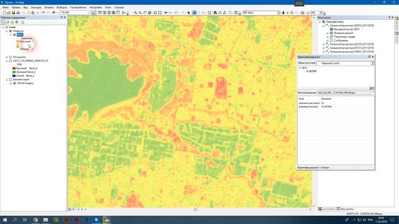Zoom to Full Extent globe
Image resolution: width=399 pixels, height=224 pixels.
(150, 12)
